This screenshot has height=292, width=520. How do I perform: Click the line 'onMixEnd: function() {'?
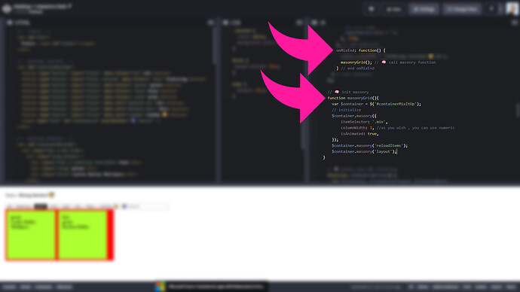click(361, 50)
